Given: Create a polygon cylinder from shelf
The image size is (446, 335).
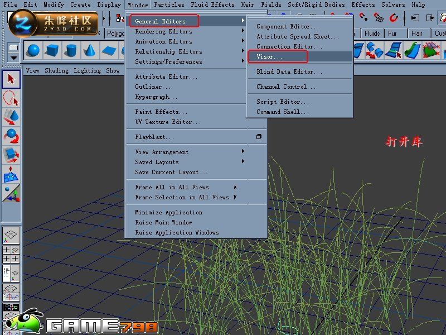Looking at the screenshot, I should coord(71,50).
